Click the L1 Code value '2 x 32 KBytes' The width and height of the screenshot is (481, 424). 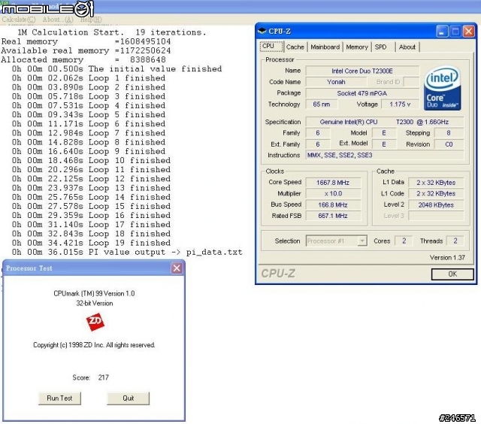click(x=436, y=194)
